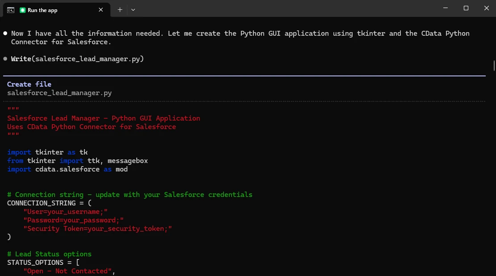The height and width of the screenshot is (276, 496).
Task: Click the gray bullet before Write
Action: 5,59
